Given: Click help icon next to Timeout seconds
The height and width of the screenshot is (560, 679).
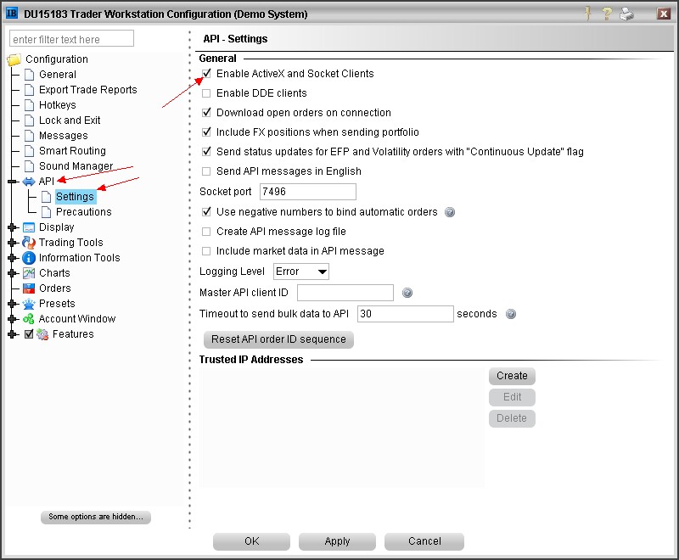Looking at the screenshot, I should click(x=511, y=314).
